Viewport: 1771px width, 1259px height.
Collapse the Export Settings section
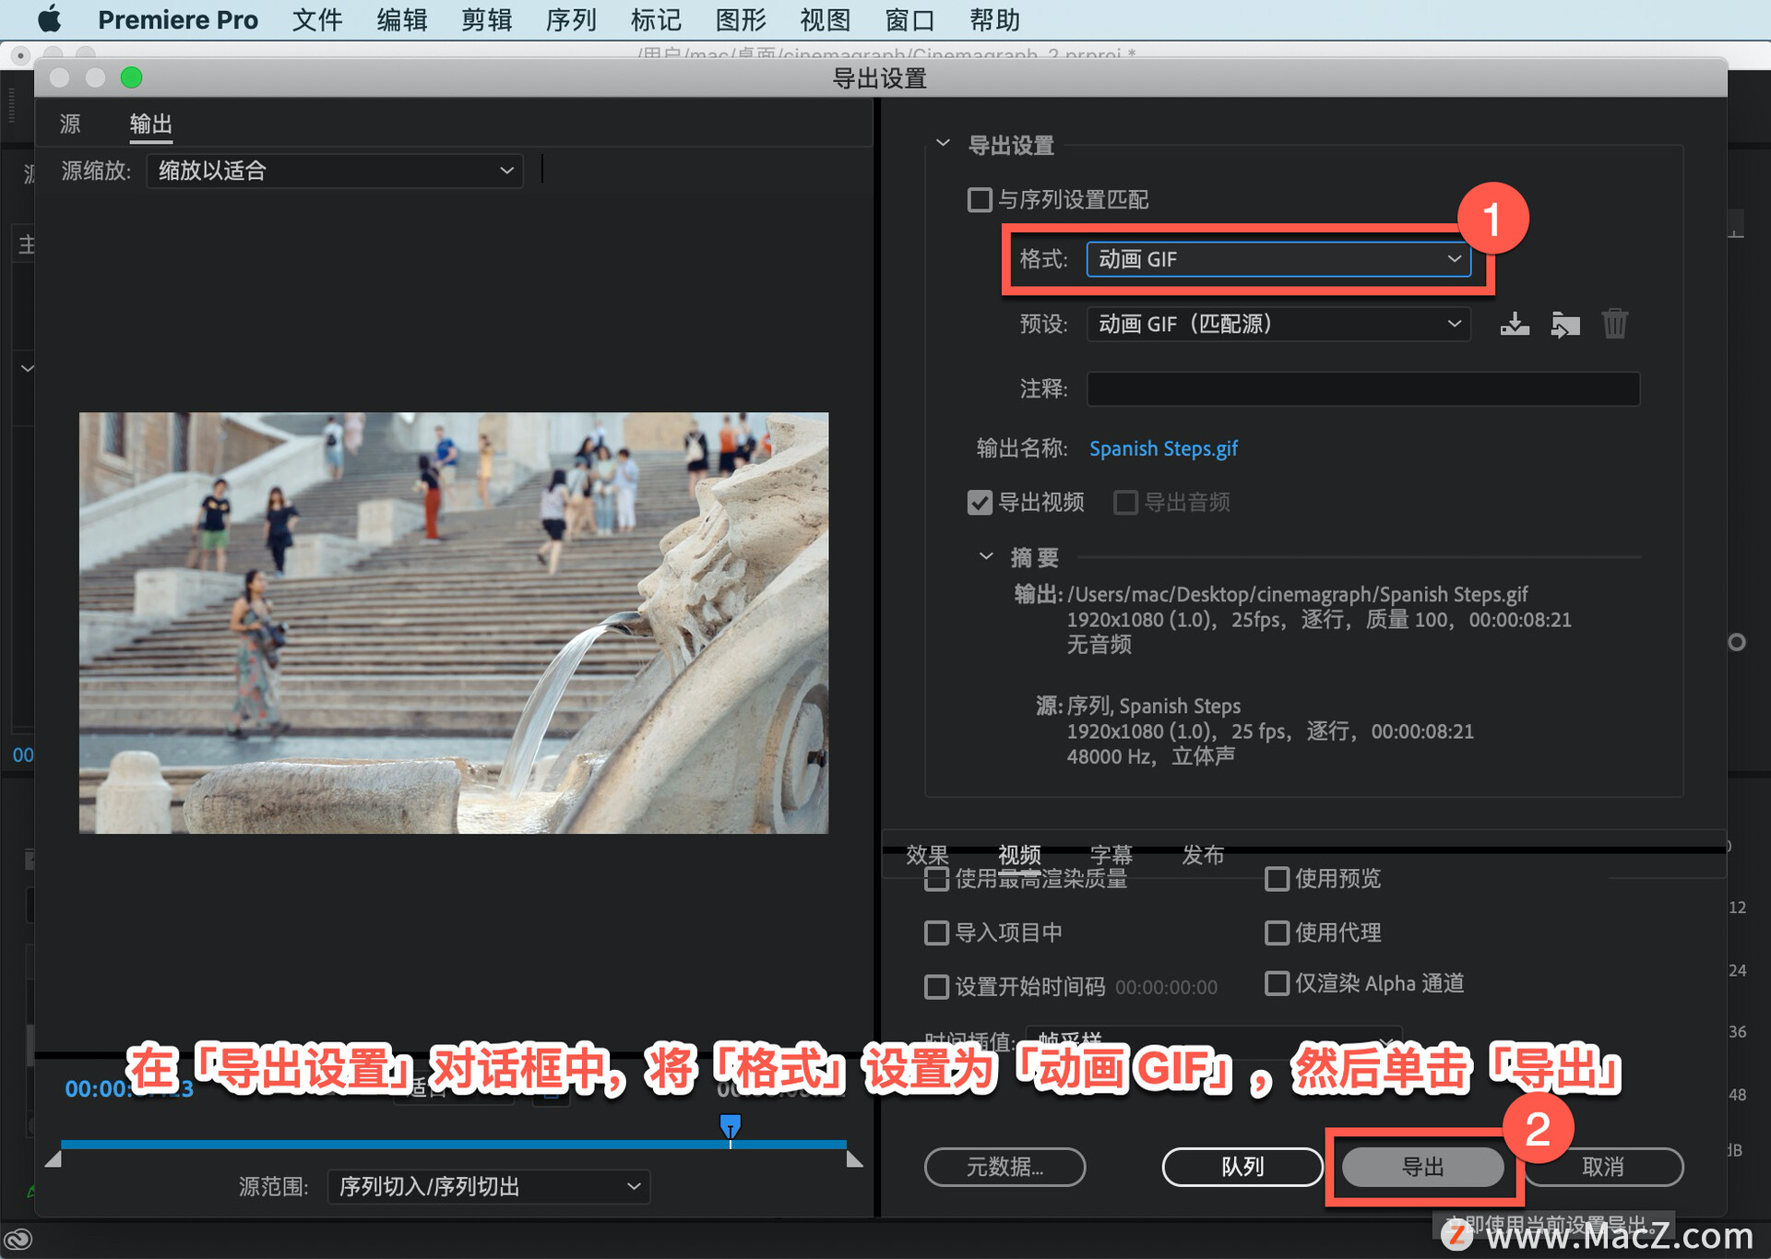pyautogui.click(x=943, y=143)
